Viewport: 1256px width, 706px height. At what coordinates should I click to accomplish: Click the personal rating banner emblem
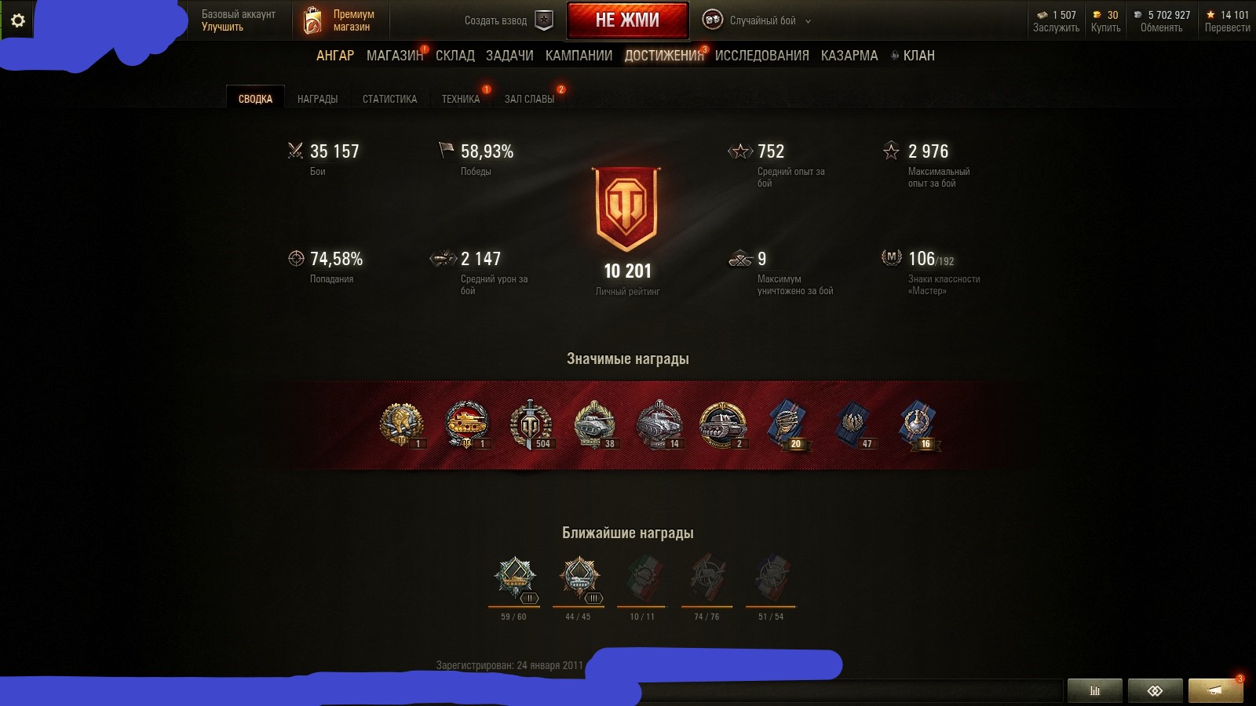click(627, 210)
